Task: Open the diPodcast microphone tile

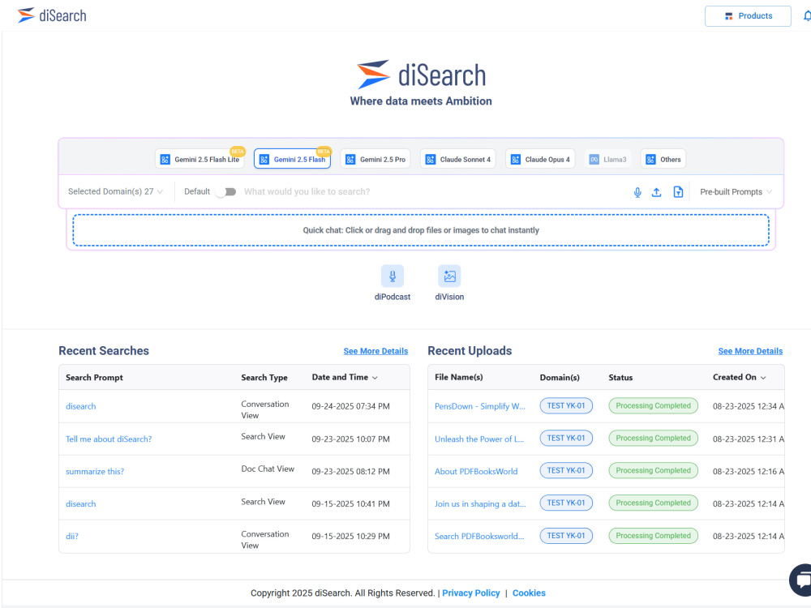Action: tap(393, 276)
